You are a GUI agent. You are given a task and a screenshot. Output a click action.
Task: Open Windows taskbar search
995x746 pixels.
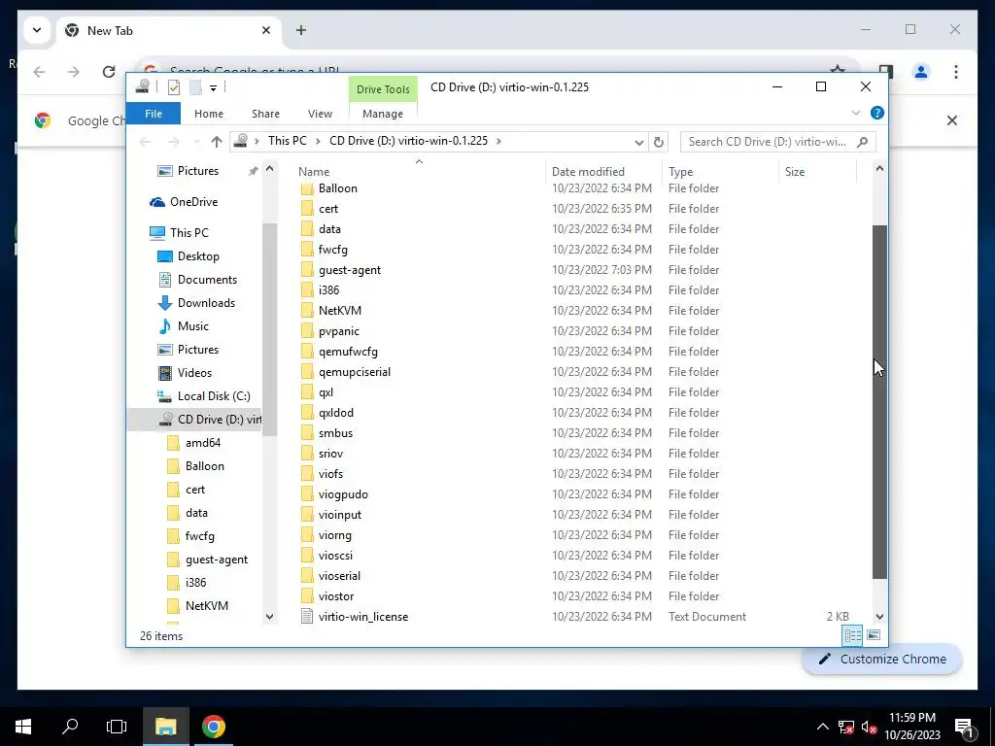(x=70, y=727)
